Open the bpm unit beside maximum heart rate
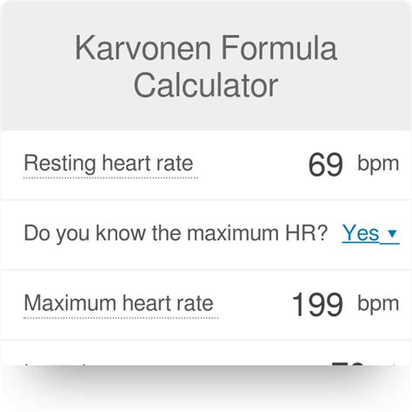This screenshot has width=412, height=412. coord(378,304)
